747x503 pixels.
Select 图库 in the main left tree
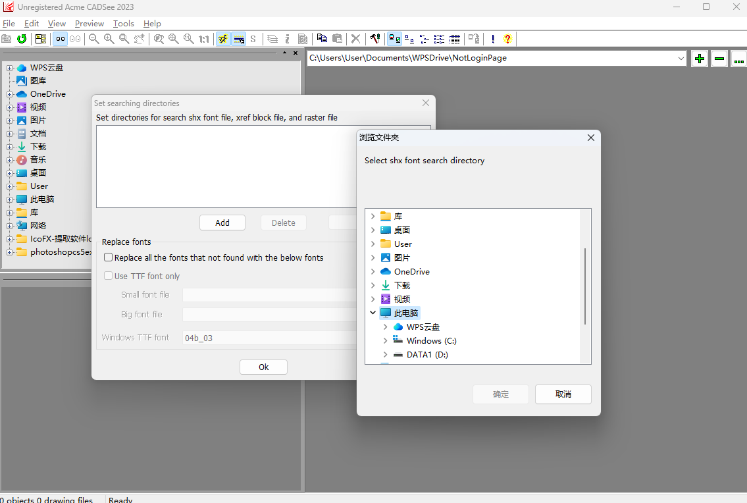click(x=38, y=80)
